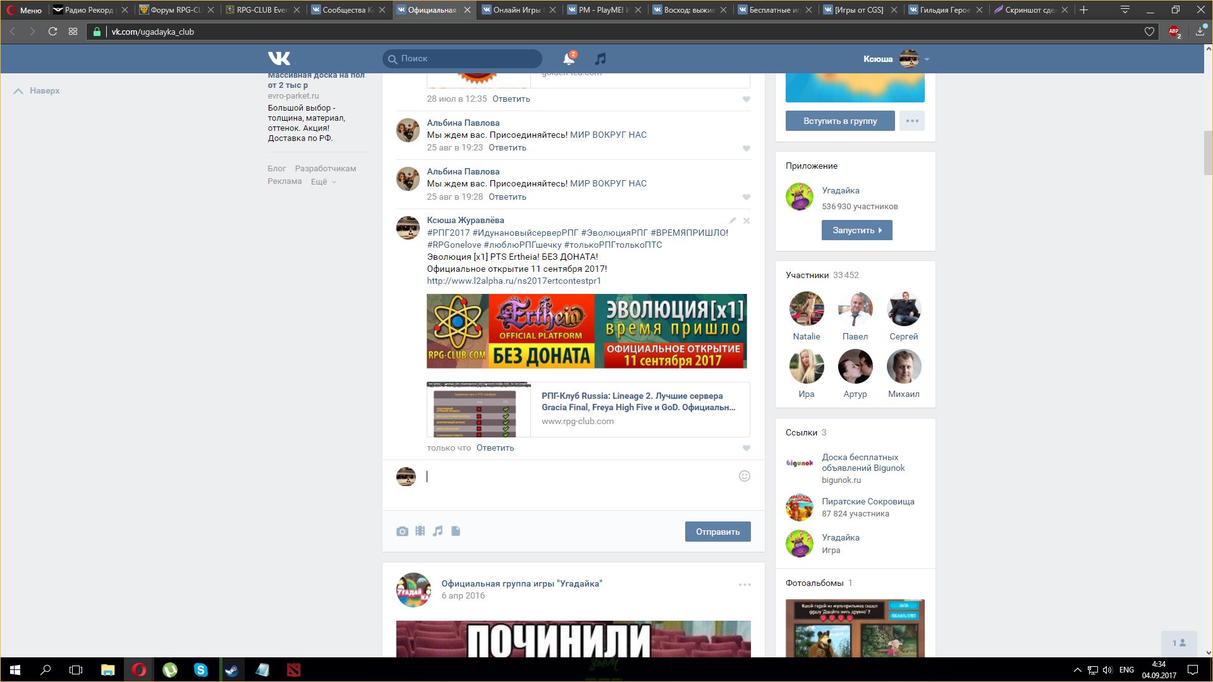Open the ABP ad blocker extension
The width and height of the screenshot is (1213, 682).
[x=1174, y=32]
